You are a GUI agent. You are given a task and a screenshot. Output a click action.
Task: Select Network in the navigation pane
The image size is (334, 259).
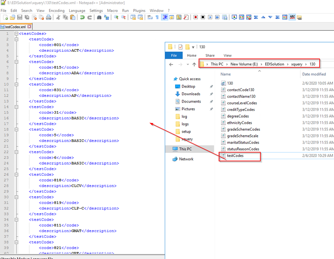[186, 159]
